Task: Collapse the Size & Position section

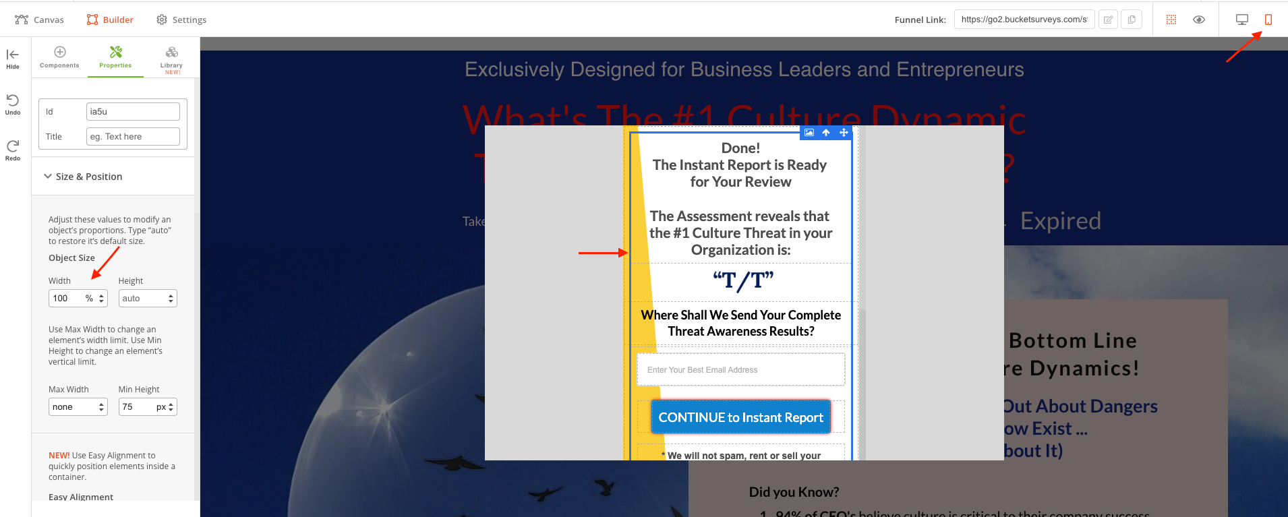Action: (83, 177)
